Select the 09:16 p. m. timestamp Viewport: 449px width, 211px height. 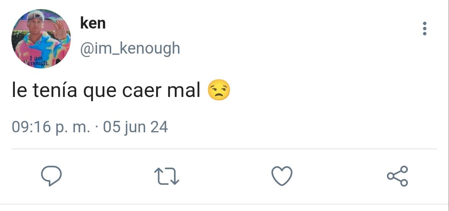(x=51, y=127)
